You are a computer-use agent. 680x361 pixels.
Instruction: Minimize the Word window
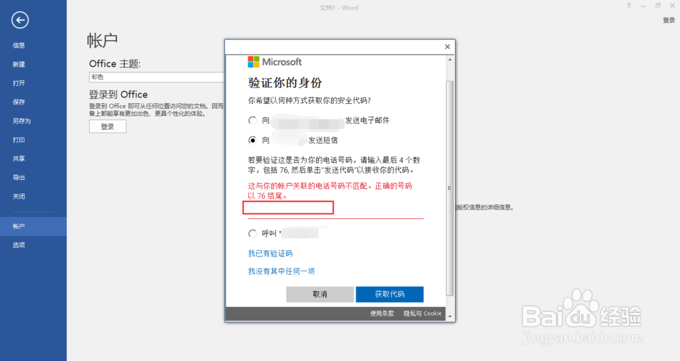coord(643,6)
